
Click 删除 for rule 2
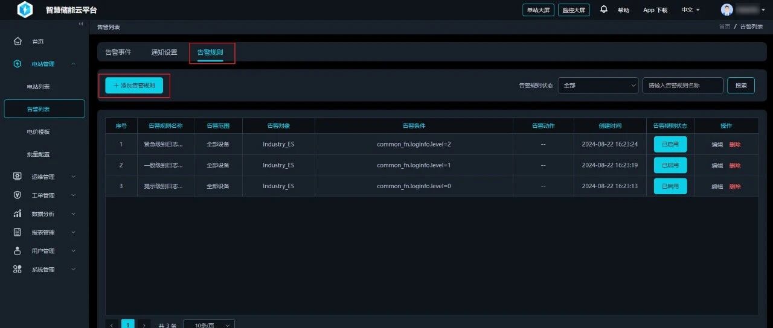coord(735,165)
